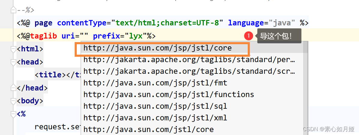Click the taglib directive keyword
Screen dimensions: 359x135
click(x=43, y=36)
